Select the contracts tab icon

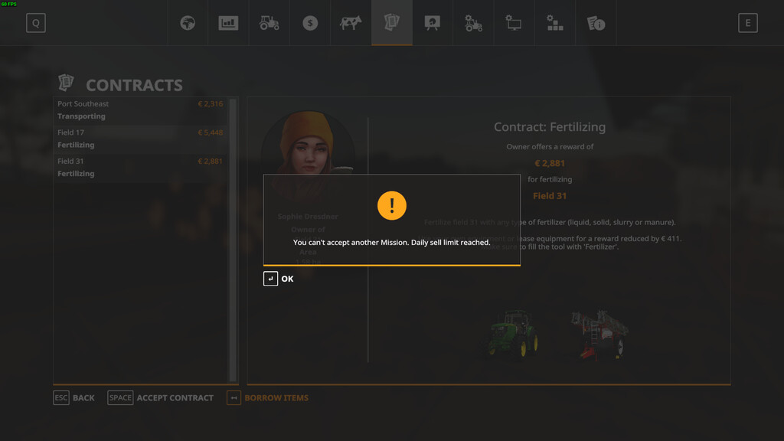[x=391, y=22]
